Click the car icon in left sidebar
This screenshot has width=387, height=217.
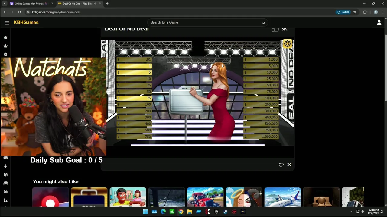tap(5, 191)
